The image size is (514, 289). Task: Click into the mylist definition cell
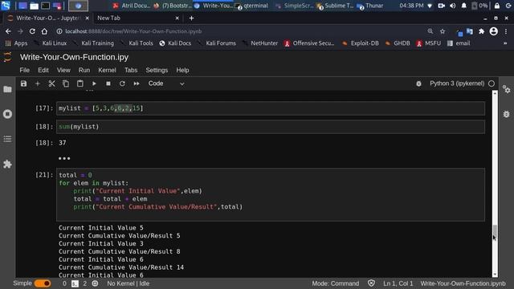(271, 108)
